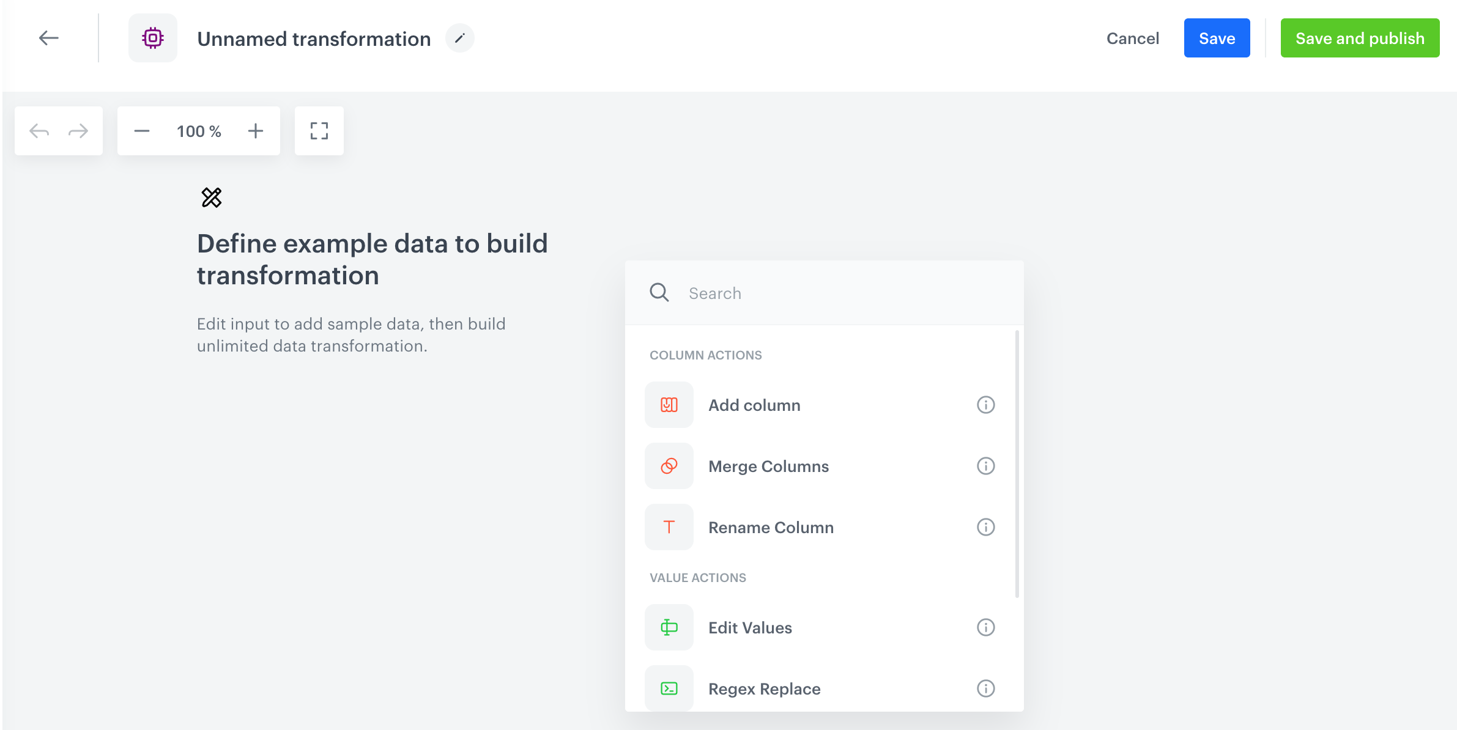Click Save and publish
Image resolution: width=1457 pixels, height=730 pixels.
tap(1359, 38)
